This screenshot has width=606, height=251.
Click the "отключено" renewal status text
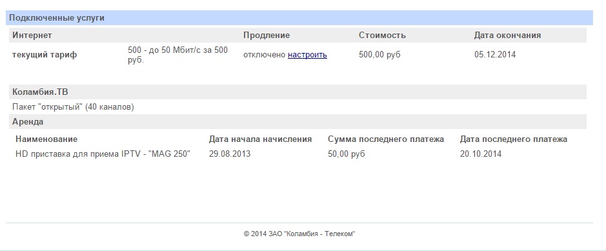[x=265, y=55]
